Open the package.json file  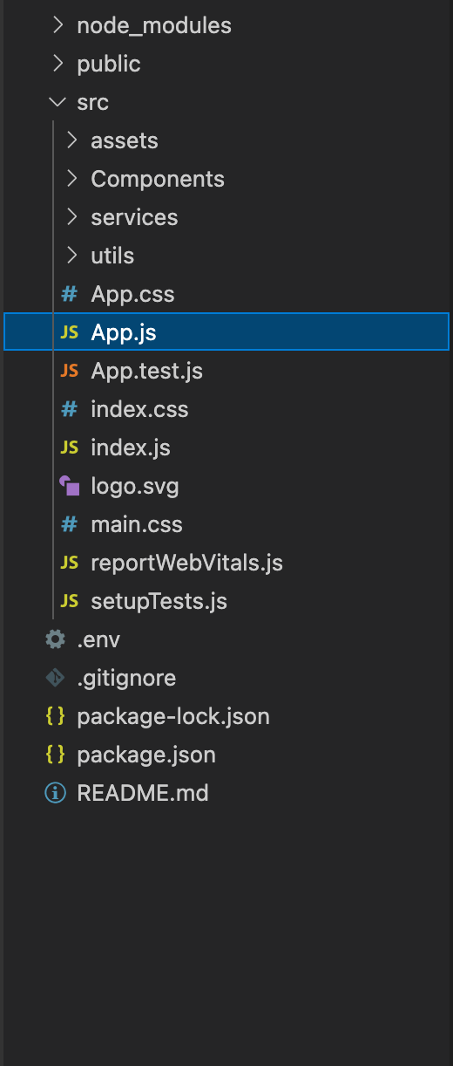pyautogui.click(x=146, y=755)
